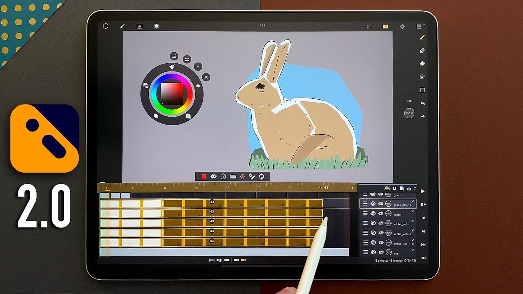Image resolution: width=523 pixels, height=294 pixels.
Task: Tap the paste color icon at wheel bottom-right
Action: tap(188, 116)
